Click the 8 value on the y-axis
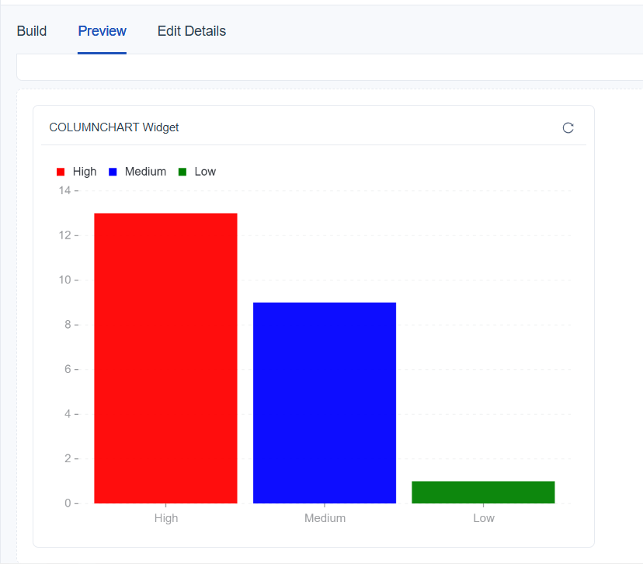Viewport: 643px width, 564px height. [x=68, y=325]
